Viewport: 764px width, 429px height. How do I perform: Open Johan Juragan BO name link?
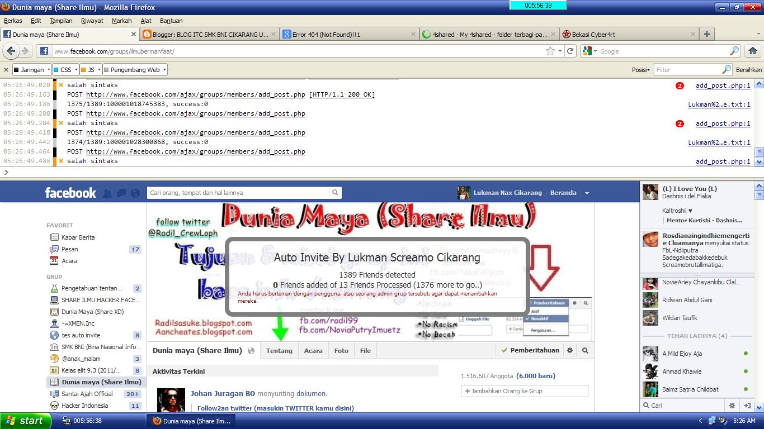point(223,393)
